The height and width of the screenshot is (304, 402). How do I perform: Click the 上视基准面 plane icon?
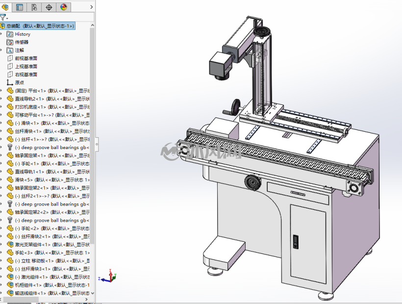(x=10, y=66)
